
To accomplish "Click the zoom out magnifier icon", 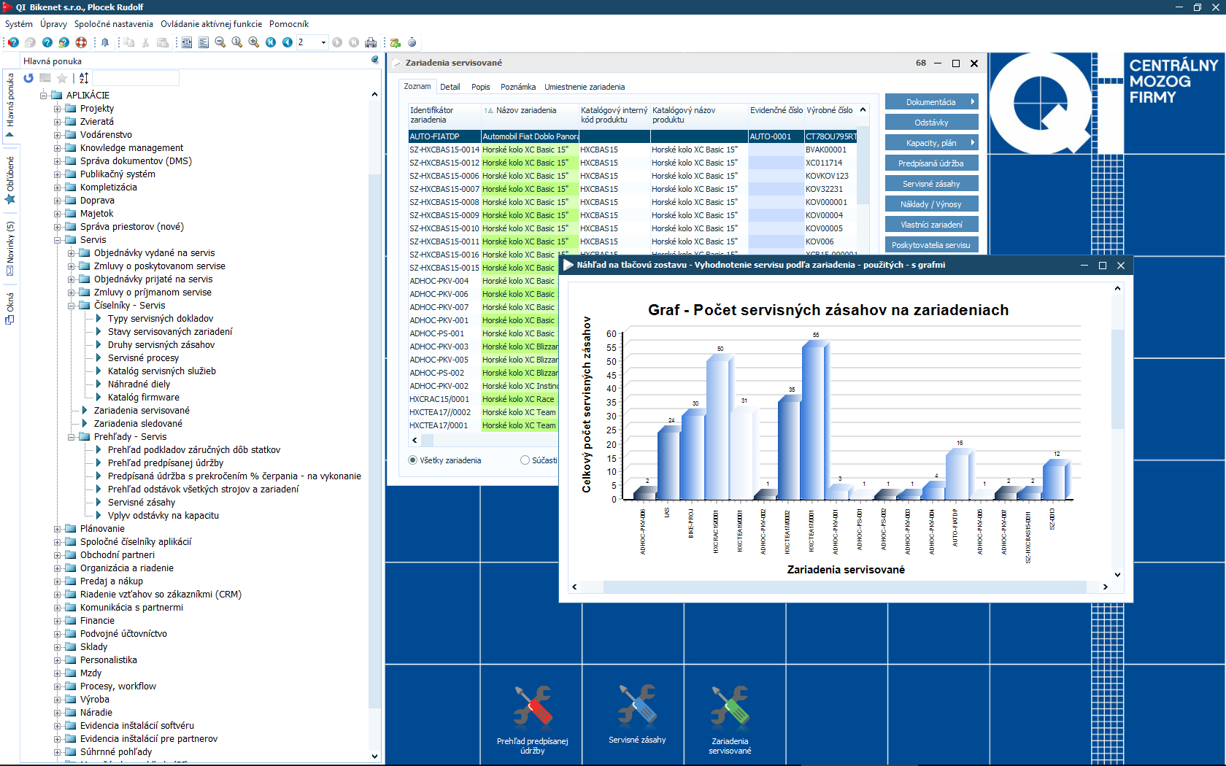I will click(220, 42).
